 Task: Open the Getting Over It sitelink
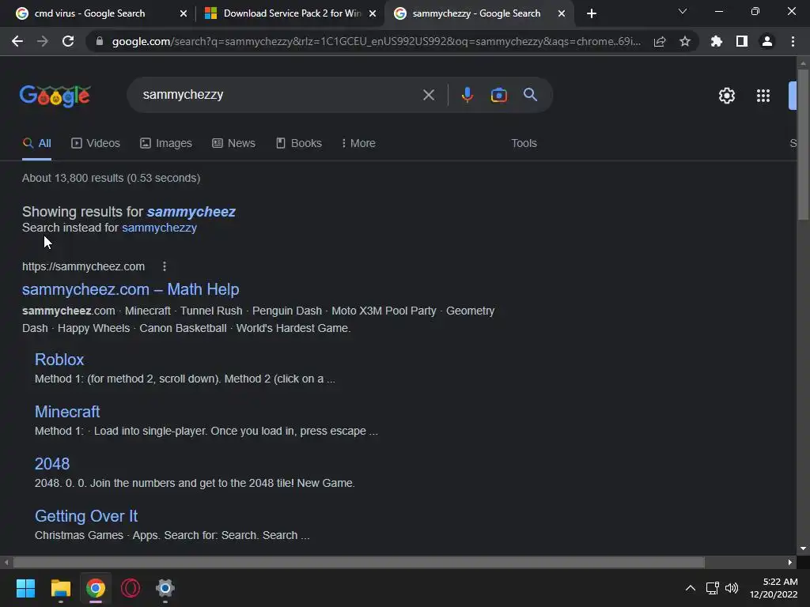[86, 515]
